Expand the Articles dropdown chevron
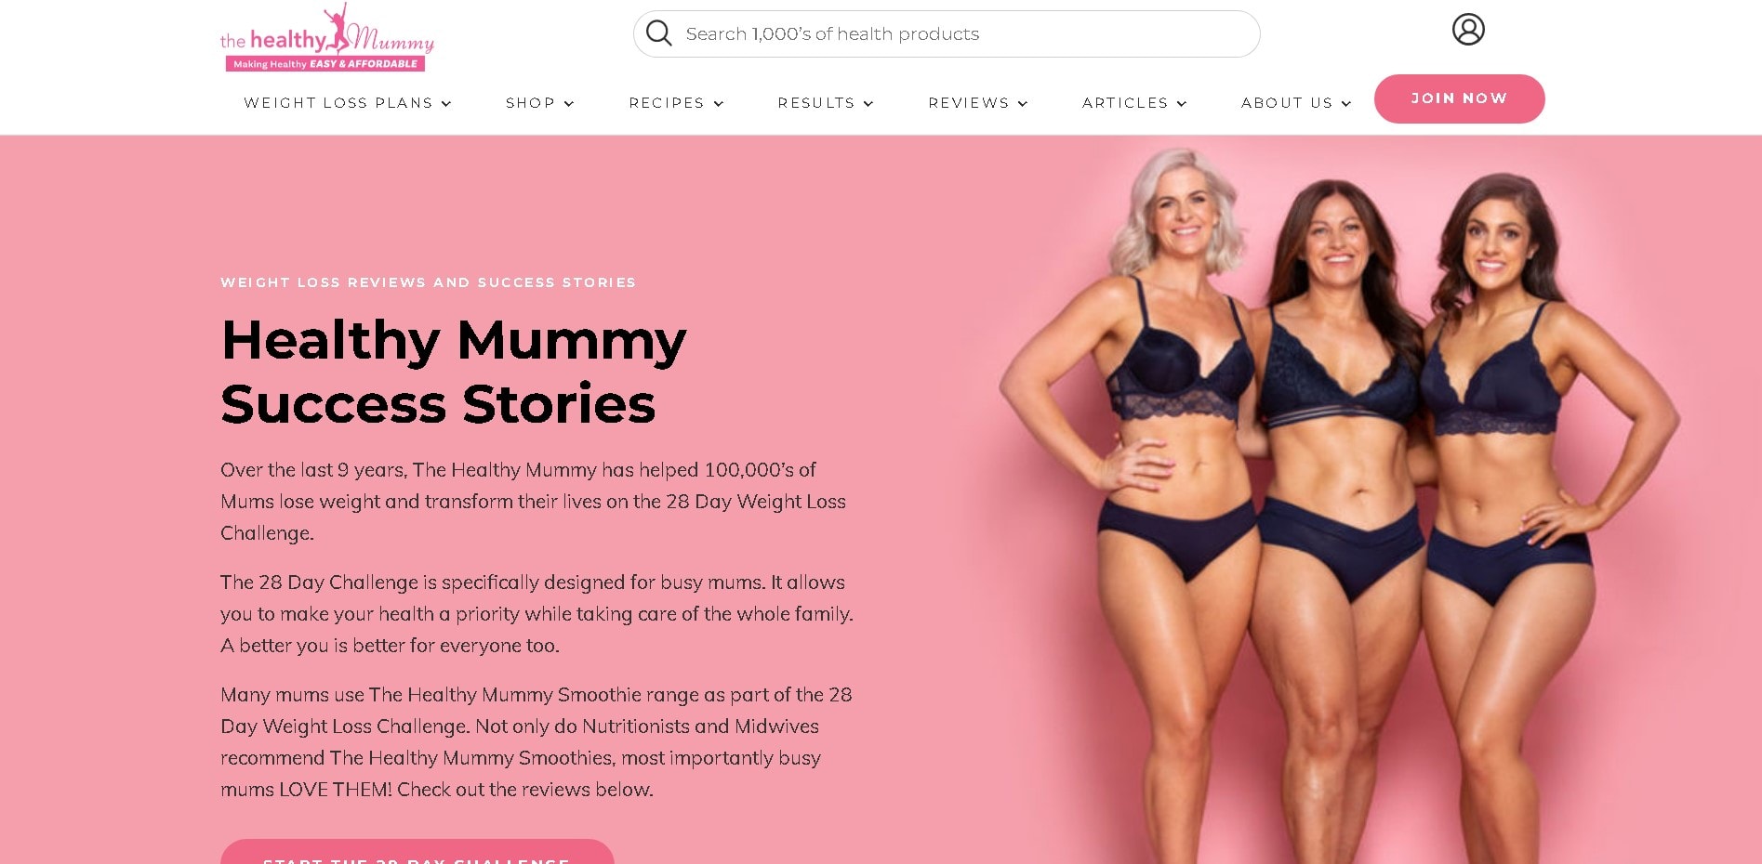Viewport: 1762px width, 864px height. click(x=1182, y=104)
